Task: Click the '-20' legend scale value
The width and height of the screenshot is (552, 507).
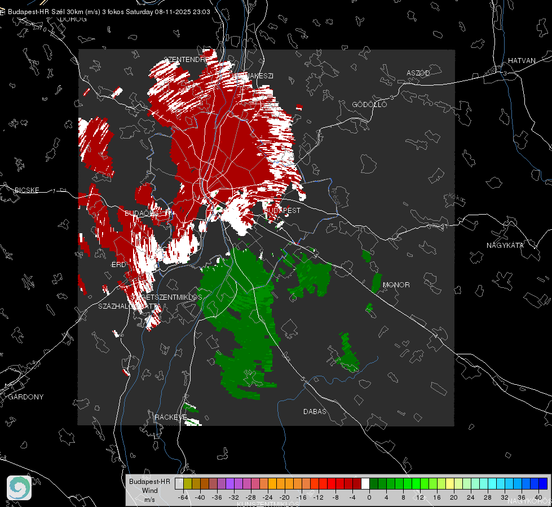Action: pyautogui.click(x=284, y=497)
